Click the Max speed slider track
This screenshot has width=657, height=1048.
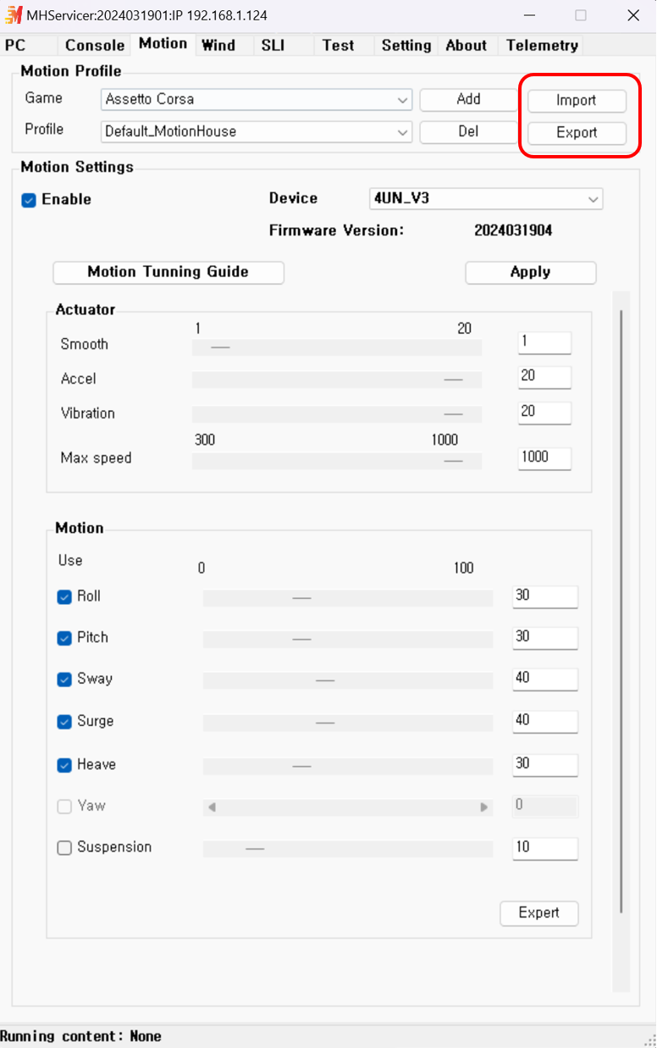[x=337, y=461]
